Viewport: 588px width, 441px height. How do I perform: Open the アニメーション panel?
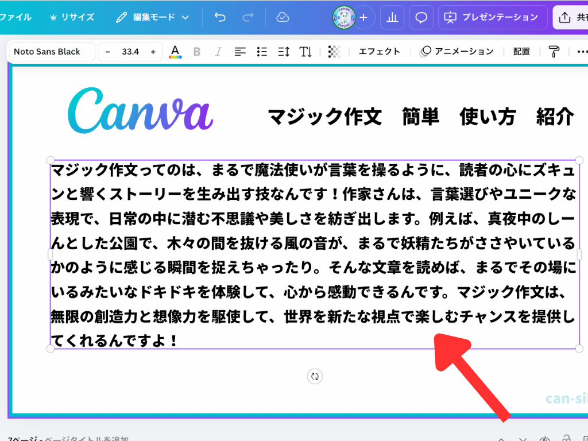(x=457, y=52)
